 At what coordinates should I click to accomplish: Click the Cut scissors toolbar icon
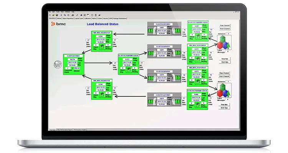click(x=61, y=15)
